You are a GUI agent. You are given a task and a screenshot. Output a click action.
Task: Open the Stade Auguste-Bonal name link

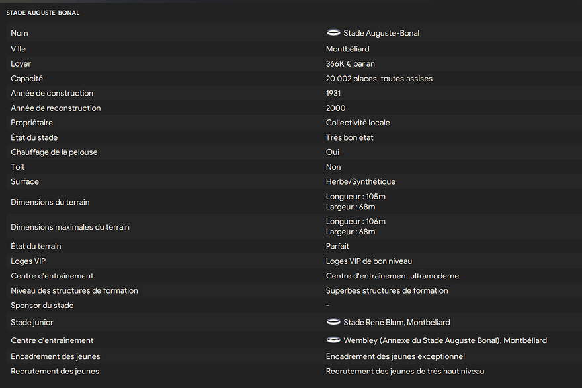tap(381, 33)
